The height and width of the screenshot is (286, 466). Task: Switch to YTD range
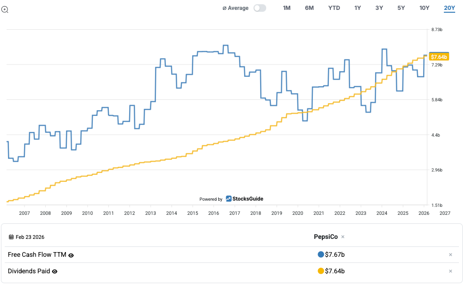point(334,8)
